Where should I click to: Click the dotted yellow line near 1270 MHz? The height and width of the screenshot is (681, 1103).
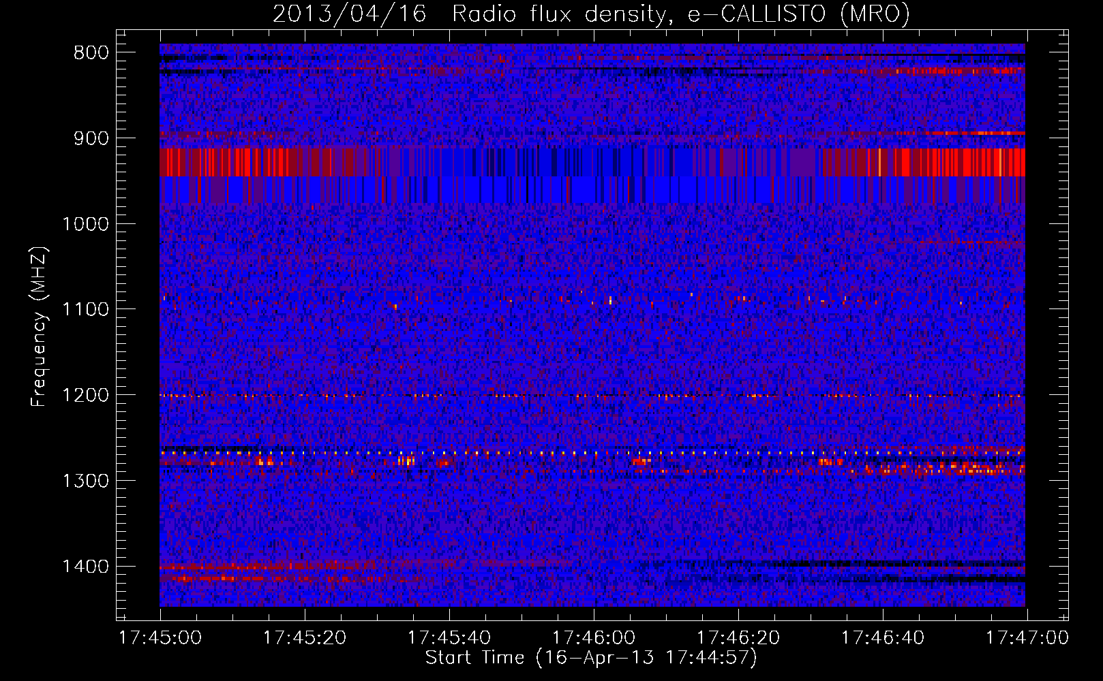point(592,453)
